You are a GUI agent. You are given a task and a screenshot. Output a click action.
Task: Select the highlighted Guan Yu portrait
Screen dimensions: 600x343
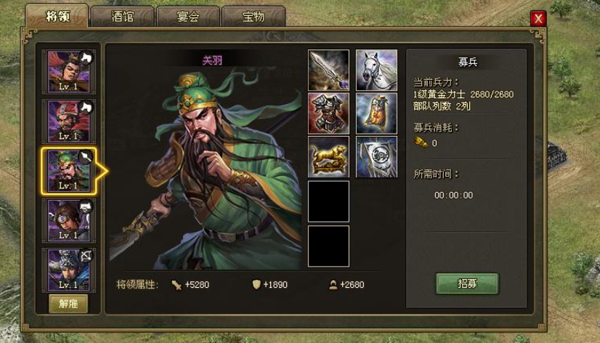(x=68, y=171)
